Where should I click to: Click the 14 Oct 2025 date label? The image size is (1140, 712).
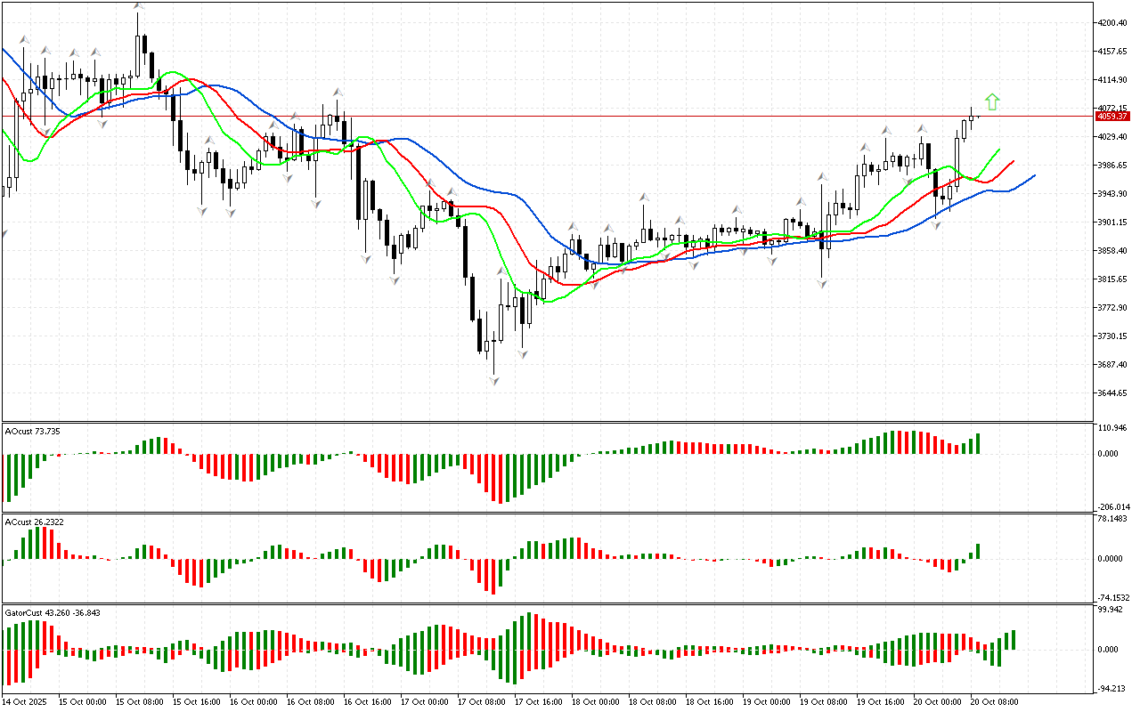(26, 702)
